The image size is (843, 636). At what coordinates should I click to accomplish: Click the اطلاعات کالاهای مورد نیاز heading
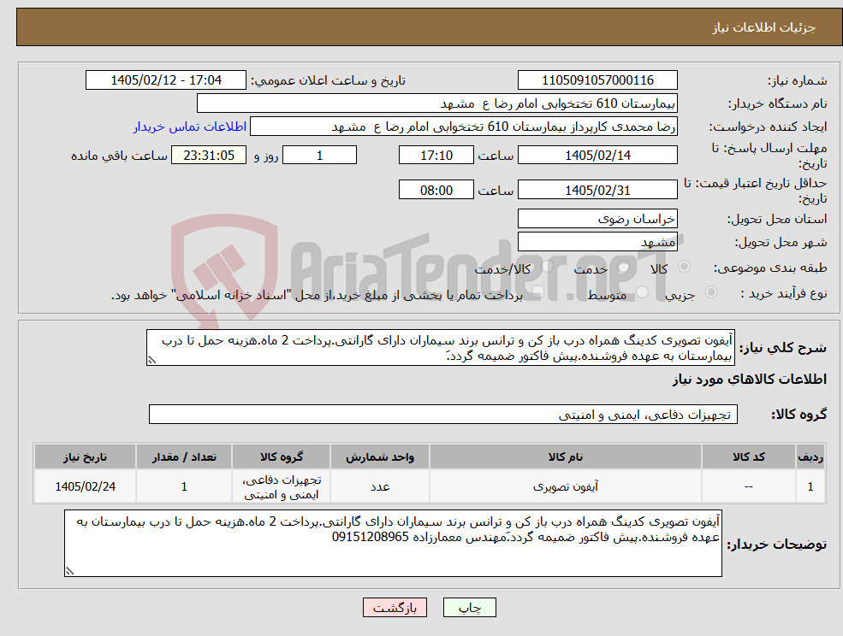[750, 380]
